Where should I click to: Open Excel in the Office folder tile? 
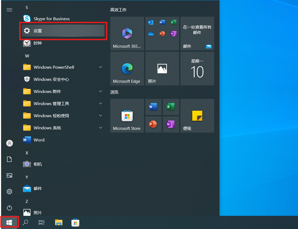(173, 22)
